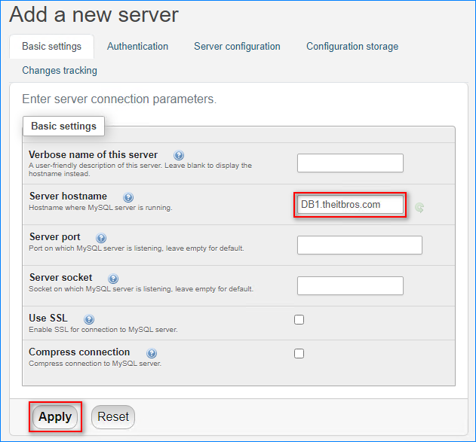Go to Configuration storage tab
The width and height of the screenshot is (476, 442).
tap(352, 47)
